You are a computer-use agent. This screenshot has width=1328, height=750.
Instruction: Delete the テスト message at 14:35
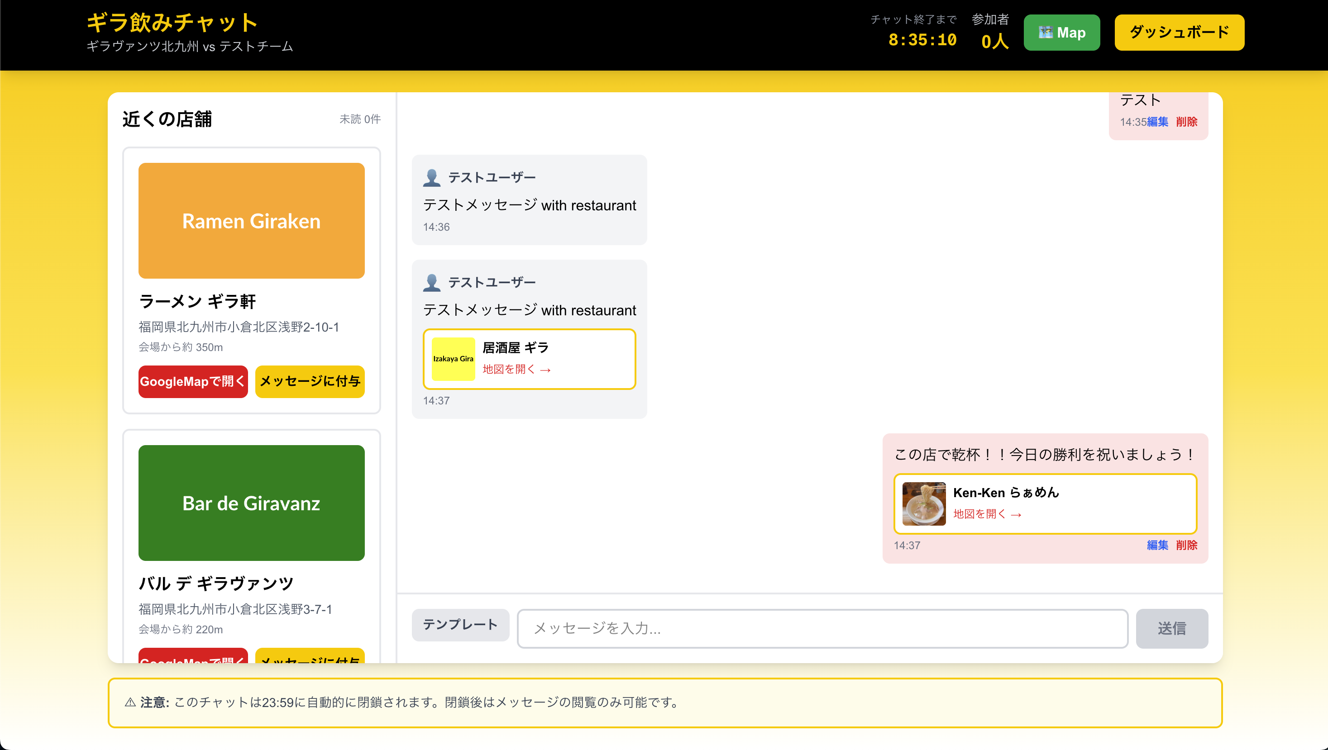click(x=1186, y=122)
